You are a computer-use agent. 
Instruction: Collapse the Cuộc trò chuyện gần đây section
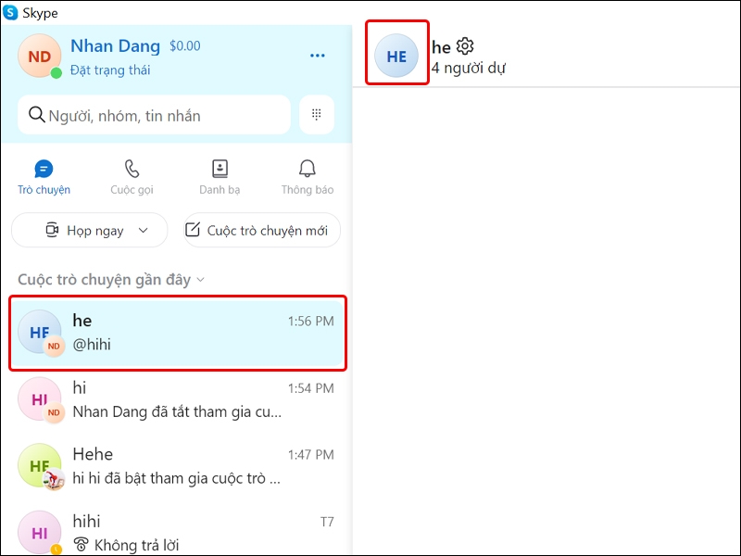point(200,279)
